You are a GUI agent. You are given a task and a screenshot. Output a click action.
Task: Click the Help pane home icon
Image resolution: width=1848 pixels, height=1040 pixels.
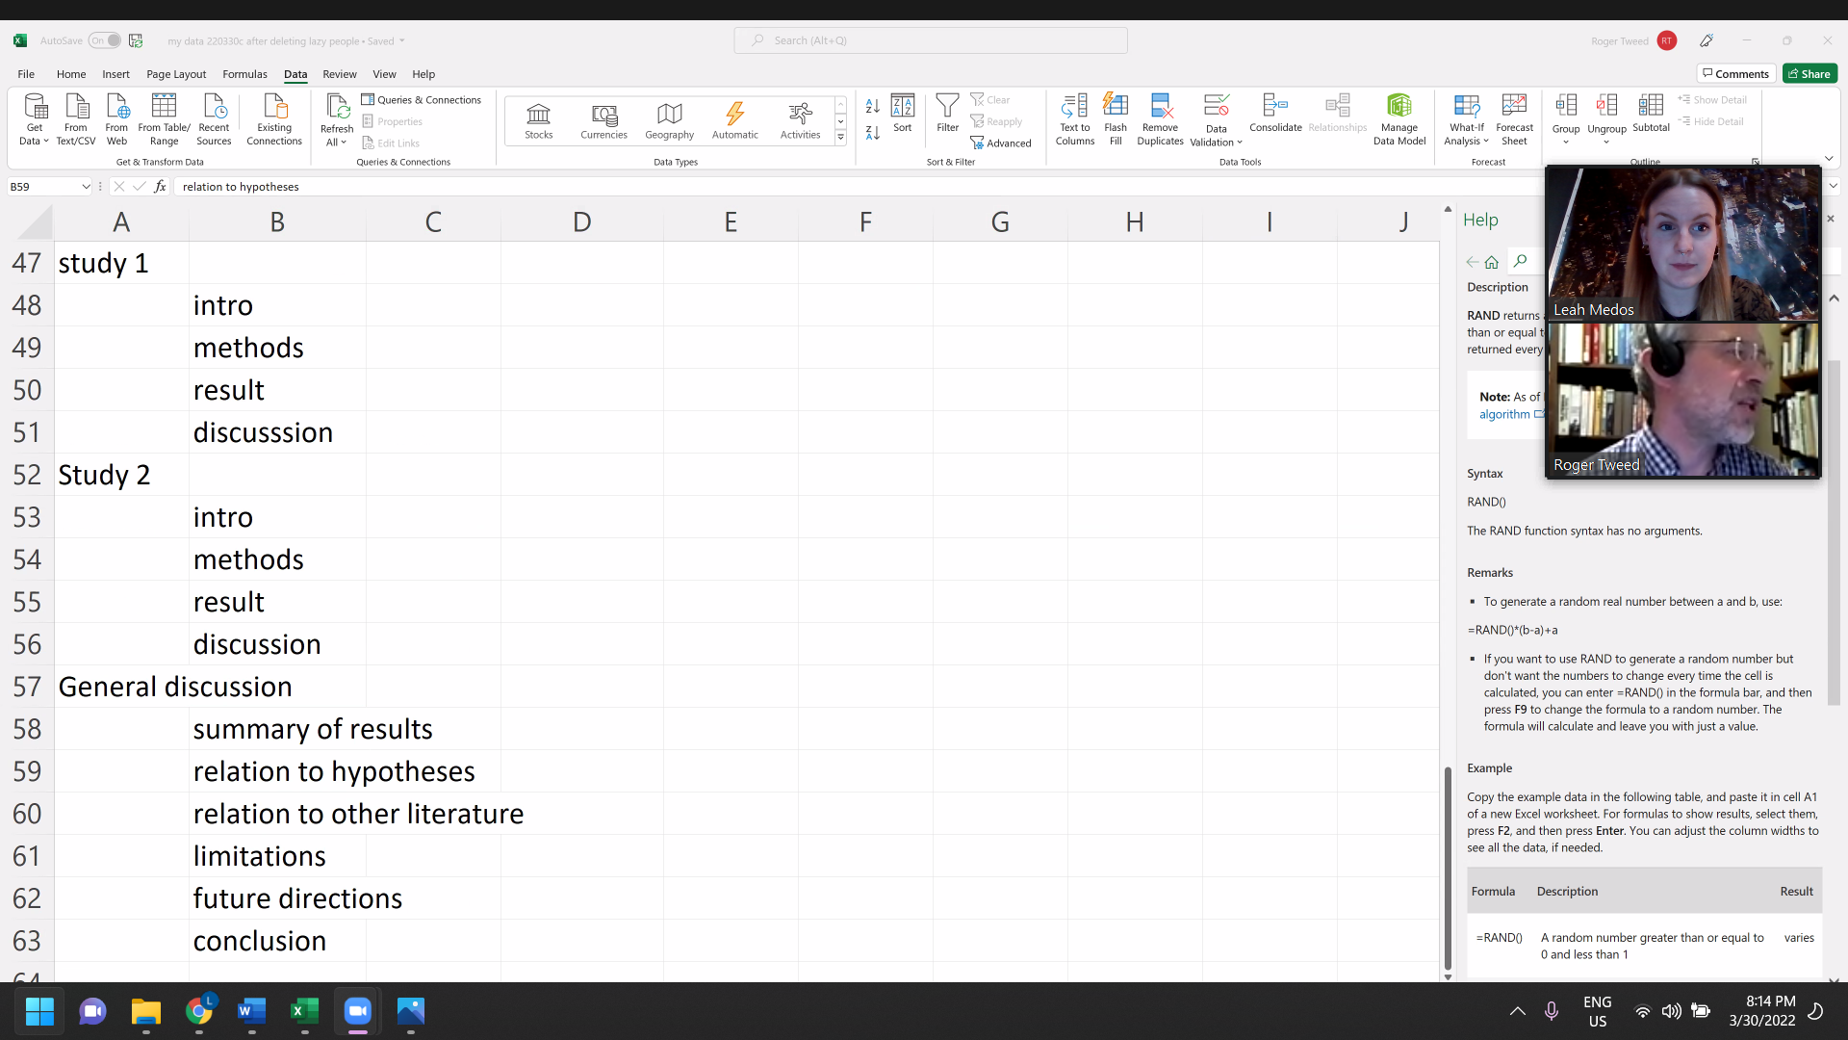pos(1492,262)
